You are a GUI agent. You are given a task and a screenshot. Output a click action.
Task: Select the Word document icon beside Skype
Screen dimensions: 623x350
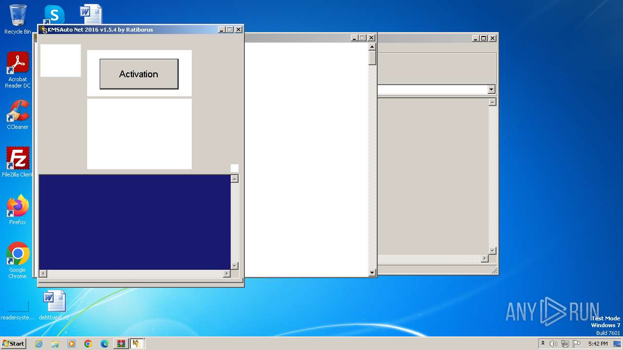[91, 14]
